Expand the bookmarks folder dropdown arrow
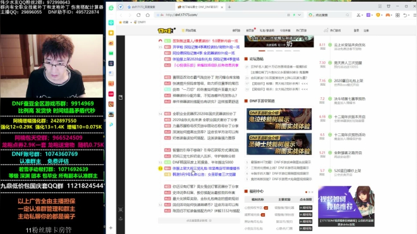 [x=131, y=23]
